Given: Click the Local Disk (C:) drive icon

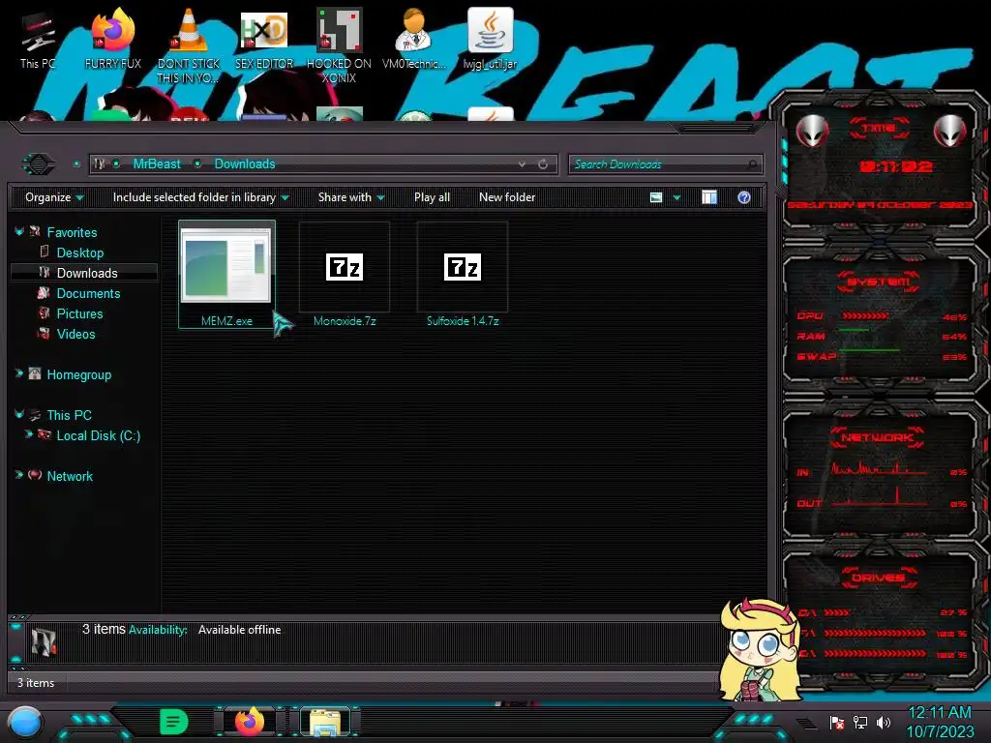Looking at the screenshot, I should point(45,434).
